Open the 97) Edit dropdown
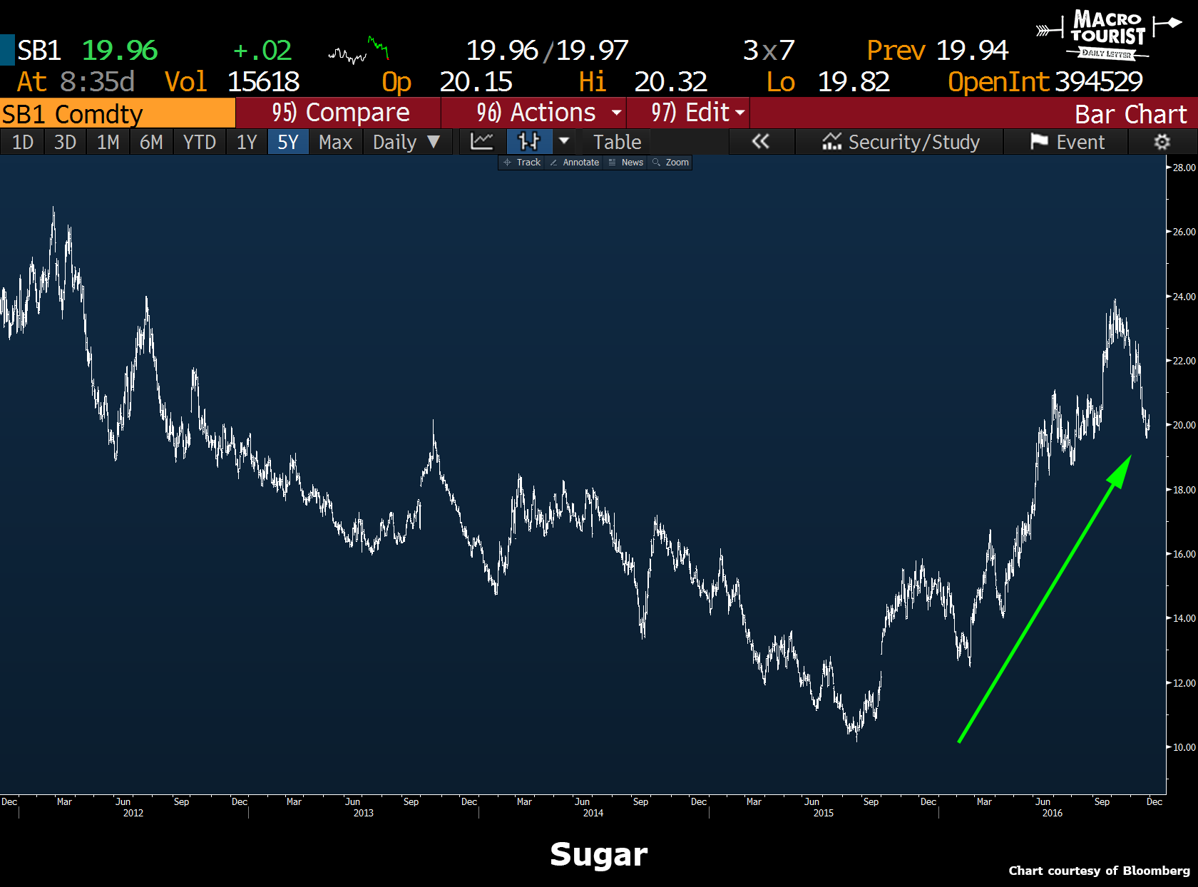 [688, 113]
